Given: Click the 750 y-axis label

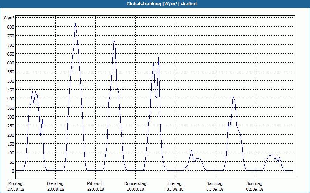Looking at the screenshot, I should tap(11, 36).
